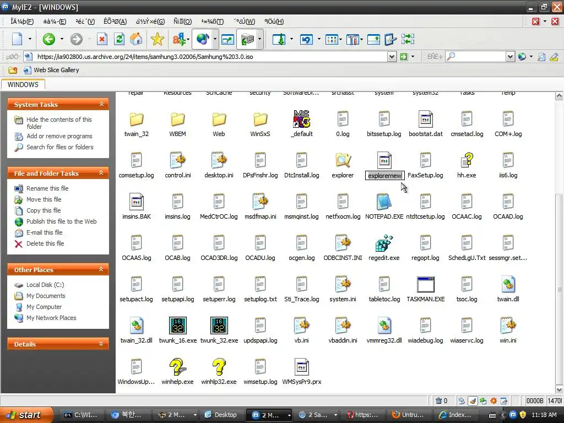Open the Back button history dropdown
Screen dimensions: 564x423
point(62,39)
